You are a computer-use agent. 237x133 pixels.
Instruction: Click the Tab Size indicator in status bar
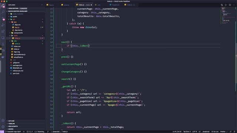coord(187,132)
